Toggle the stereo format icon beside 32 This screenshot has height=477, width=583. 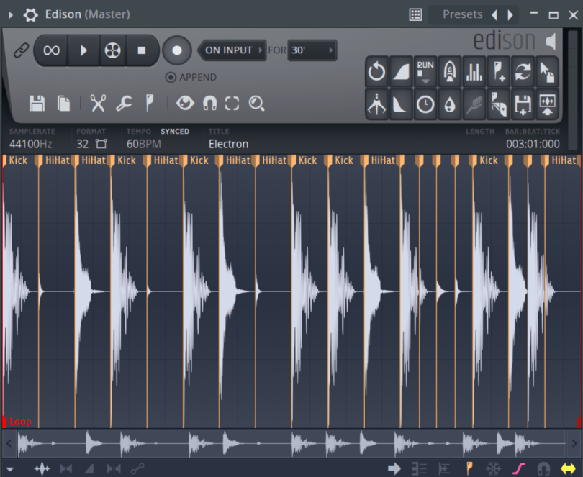point(101,144)
